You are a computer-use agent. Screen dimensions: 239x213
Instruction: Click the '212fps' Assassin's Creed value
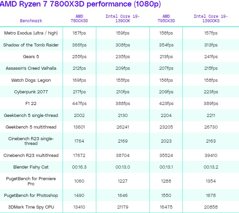click(79, 68)
